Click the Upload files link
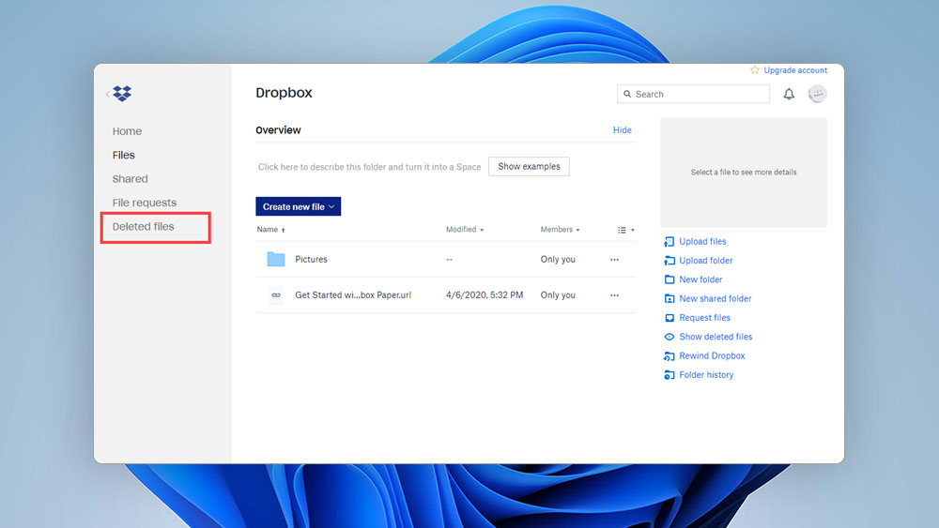Screen dimensions: 939x528 pos(702,242)
